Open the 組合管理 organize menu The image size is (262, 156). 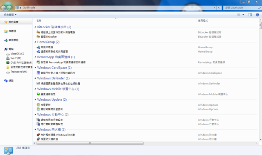coord(10,15)
